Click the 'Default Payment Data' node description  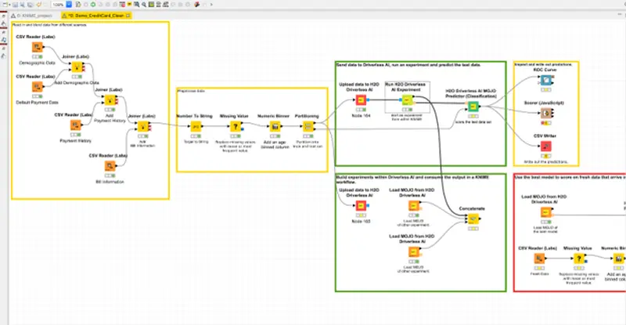[37, 103]
